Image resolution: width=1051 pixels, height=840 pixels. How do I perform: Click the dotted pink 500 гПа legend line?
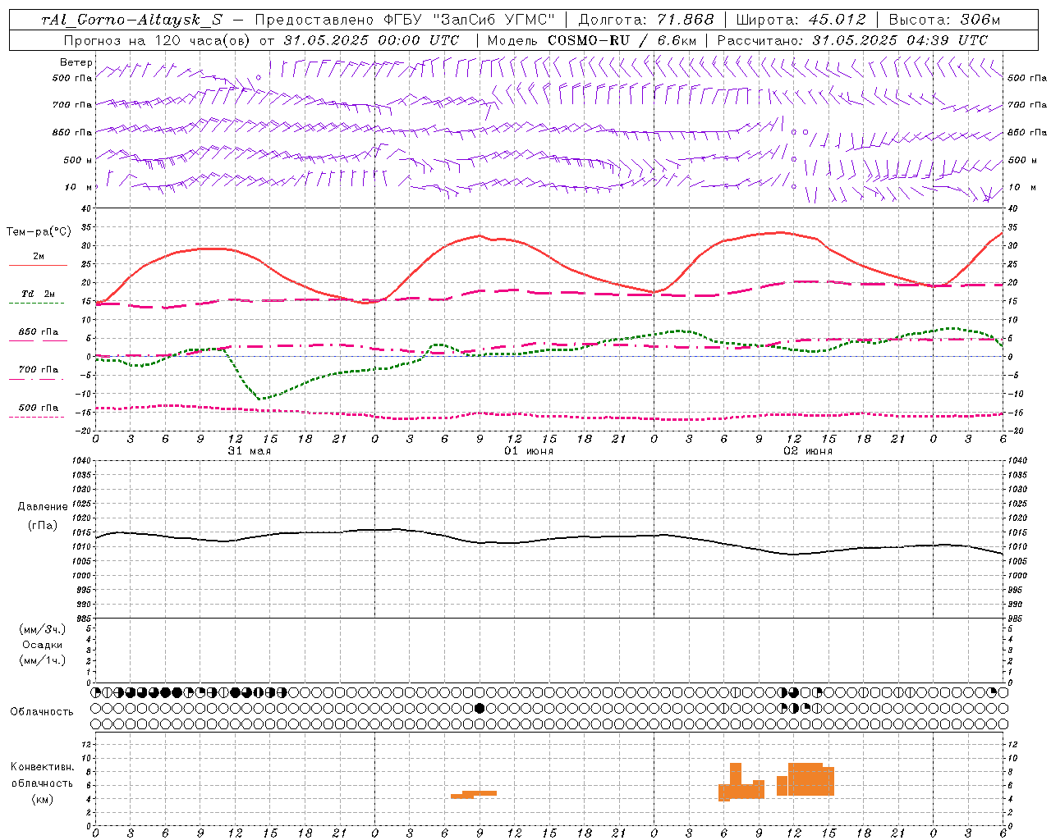(36, 417)
